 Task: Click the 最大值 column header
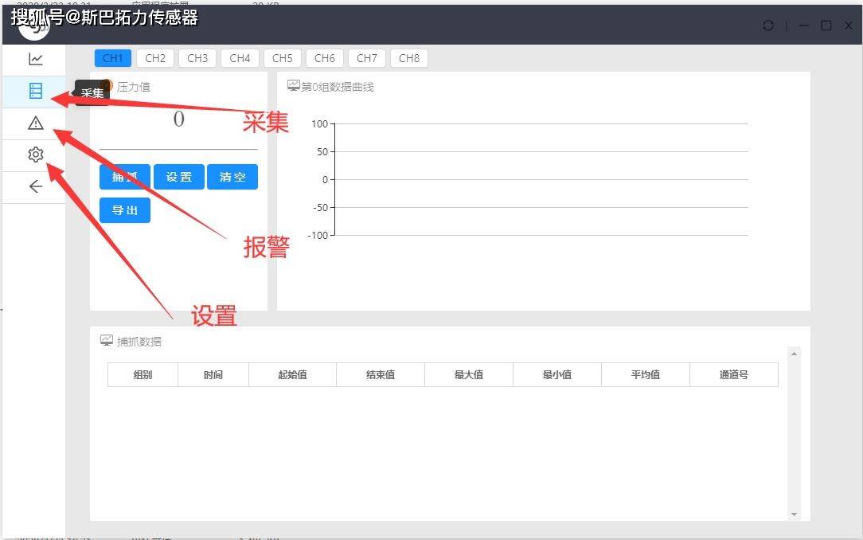click(469, 375)
